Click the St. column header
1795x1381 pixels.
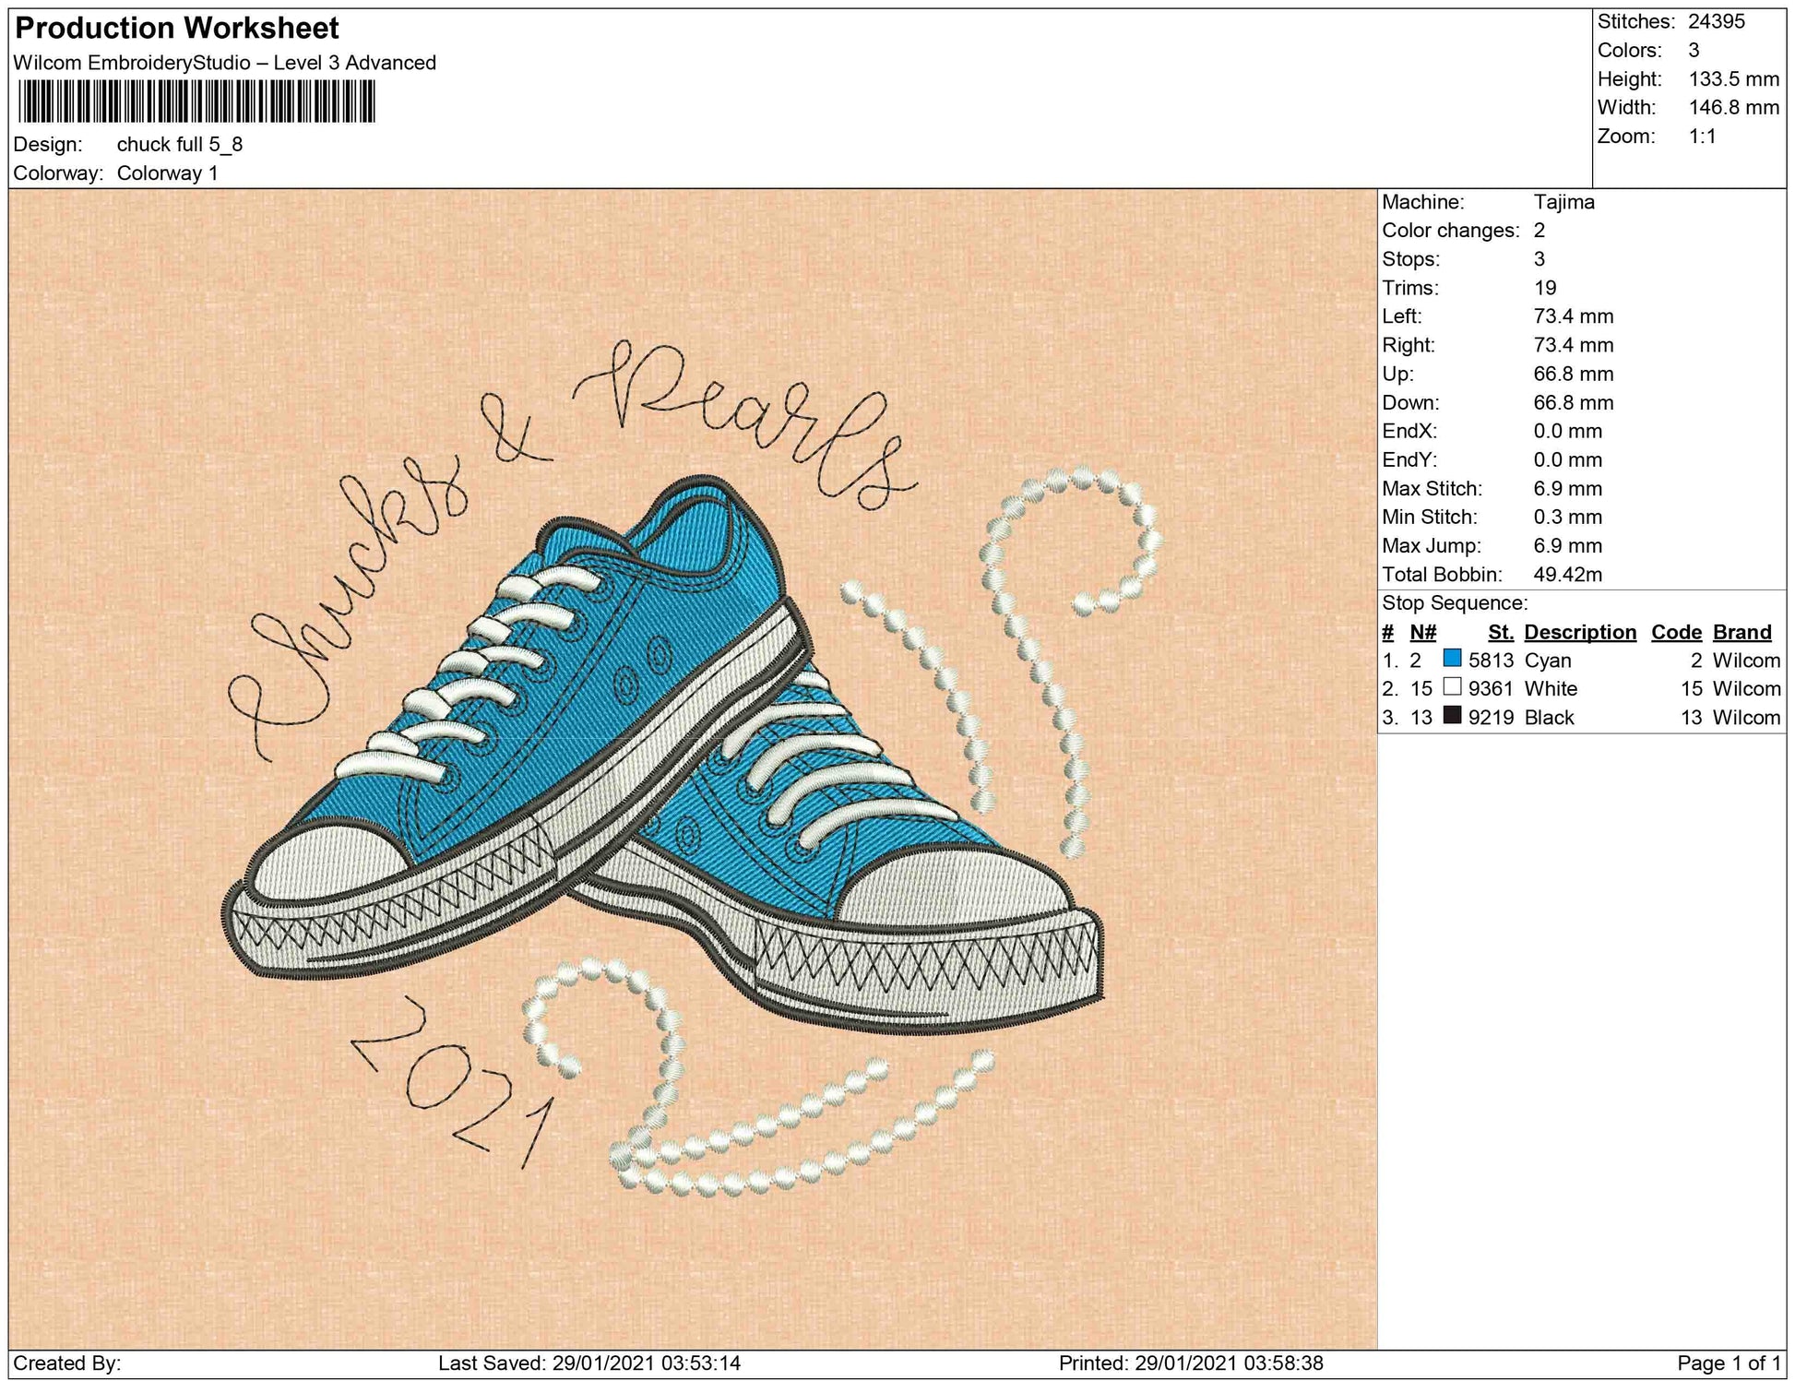(x=1500, y=632)
